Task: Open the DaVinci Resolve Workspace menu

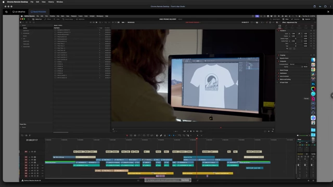Action: coord(100,16)
